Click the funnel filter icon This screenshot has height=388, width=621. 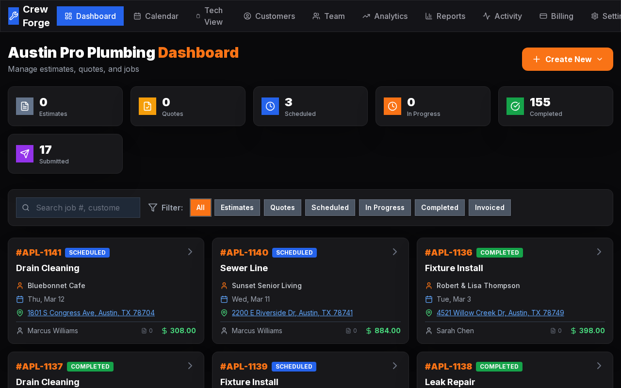pos(153,208)
